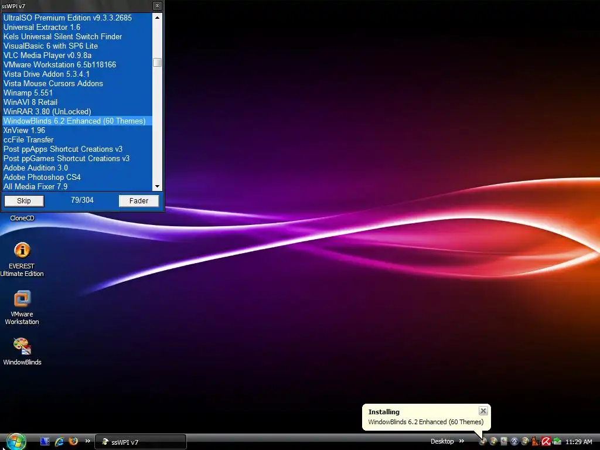This screenshot has width=600, height=450.
Task: Click the taskbar clock 11:29 AM
Action: pyautogui.click(x=578, y=442)
